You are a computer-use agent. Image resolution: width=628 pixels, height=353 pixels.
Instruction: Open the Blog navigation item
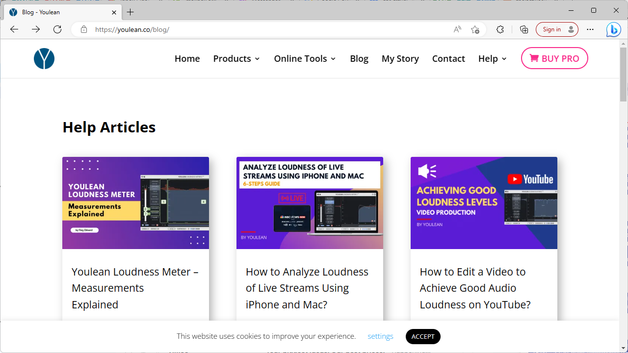[x=359, y=59]
